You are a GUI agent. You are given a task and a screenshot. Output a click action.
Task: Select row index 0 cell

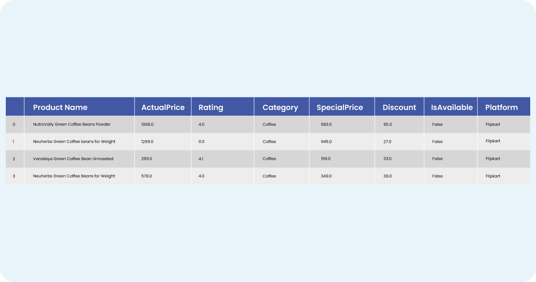pyautogui.click(x=14, y=125)
